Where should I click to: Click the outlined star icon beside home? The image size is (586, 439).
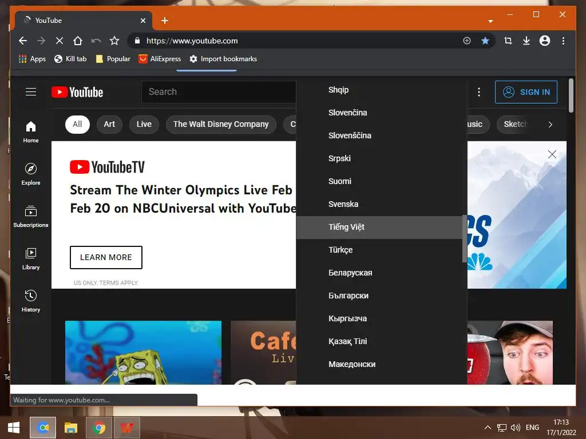(114, 41)
